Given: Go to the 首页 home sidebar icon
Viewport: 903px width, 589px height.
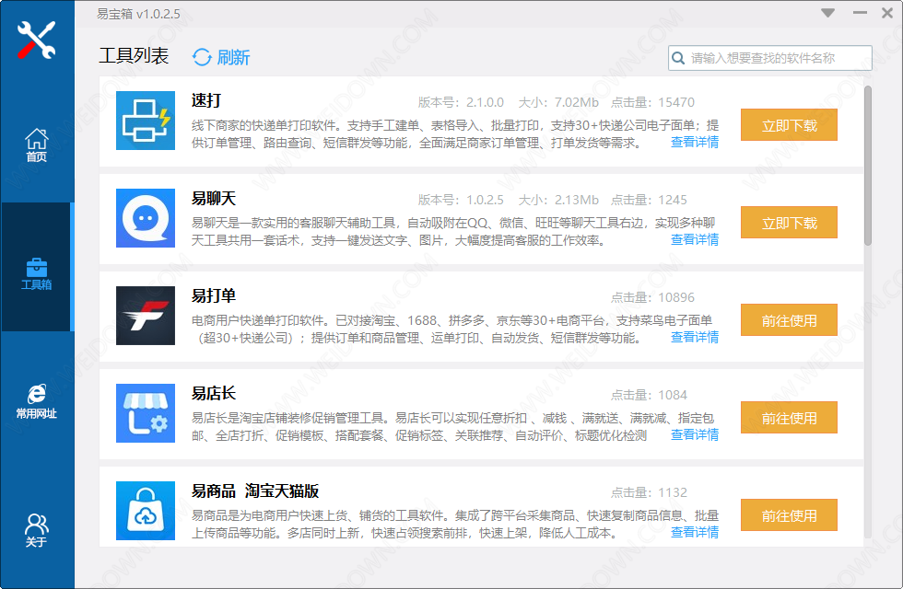Looking at the screenshot, I should pos(36,145).
